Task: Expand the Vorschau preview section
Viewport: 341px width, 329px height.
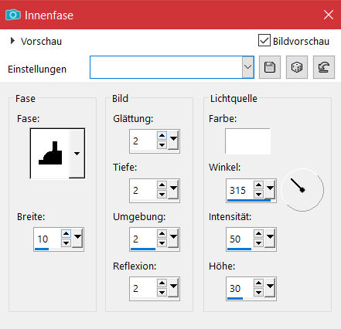Action: (12, 41)
